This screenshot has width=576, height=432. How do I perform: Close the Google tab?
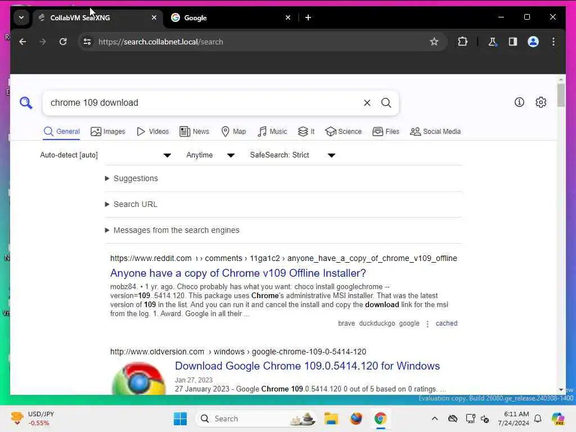(x=288, y=17)
